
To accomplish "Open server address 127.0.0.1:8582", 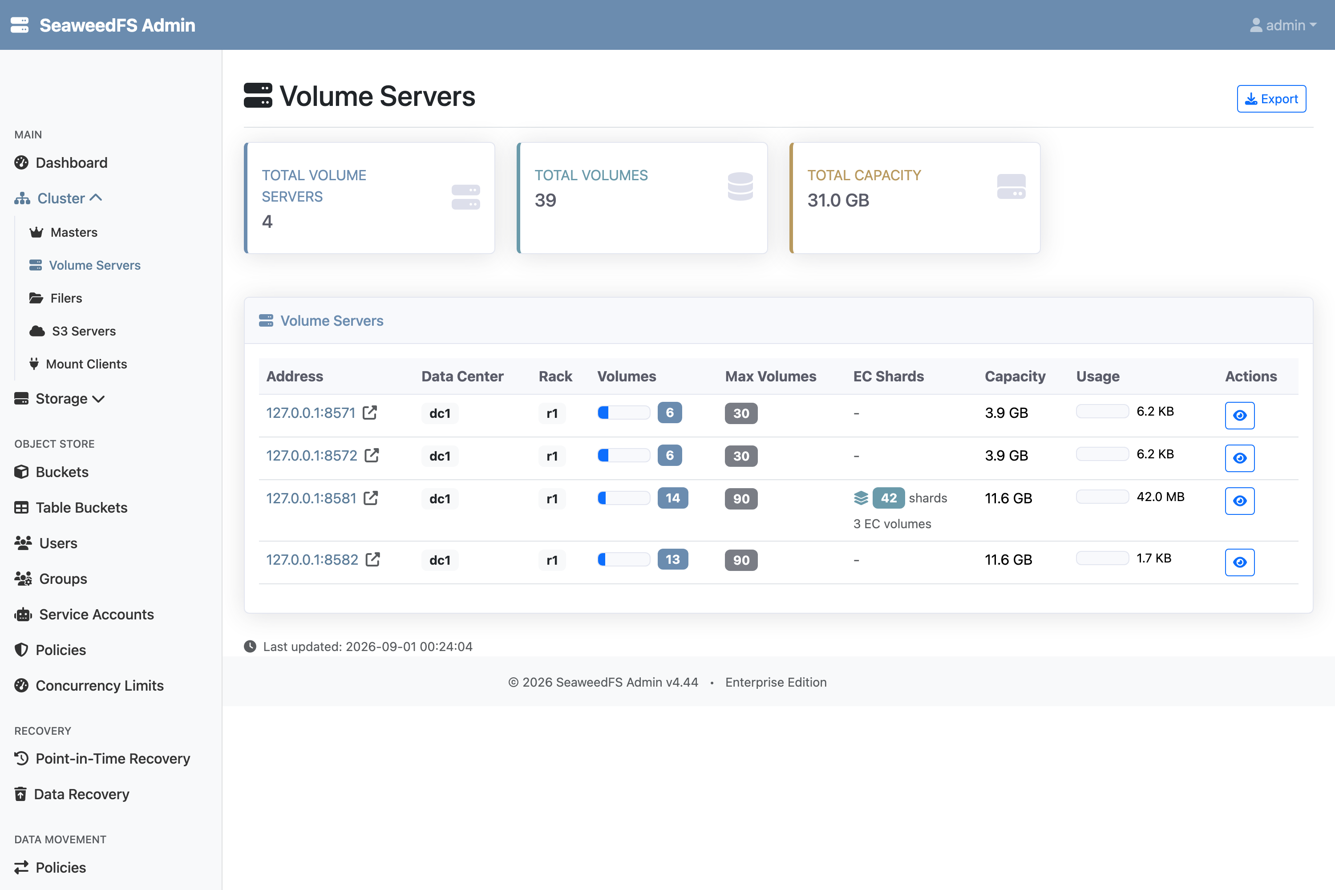I will 312,559.
